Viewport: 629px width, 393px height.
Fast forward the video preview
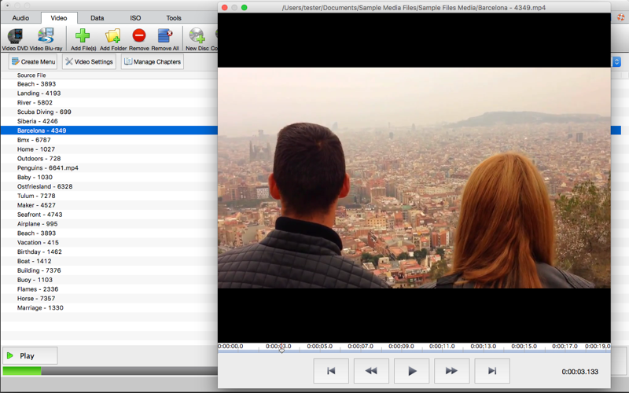451,371
